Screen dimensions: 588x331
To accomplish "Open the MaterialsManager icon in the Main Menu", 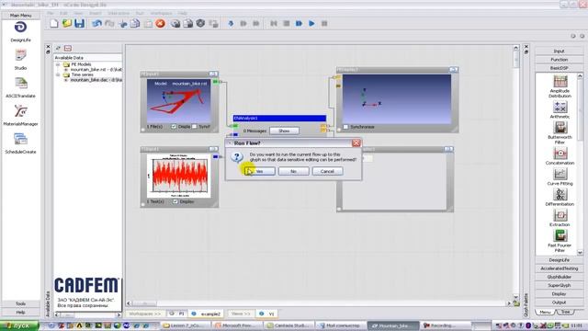I will 20,115.
